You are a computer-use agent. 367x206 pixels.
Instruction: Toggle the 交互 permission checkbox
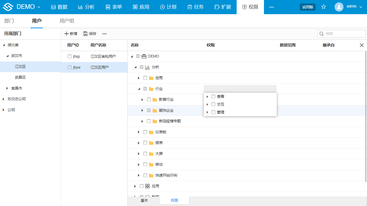[213, 104]
